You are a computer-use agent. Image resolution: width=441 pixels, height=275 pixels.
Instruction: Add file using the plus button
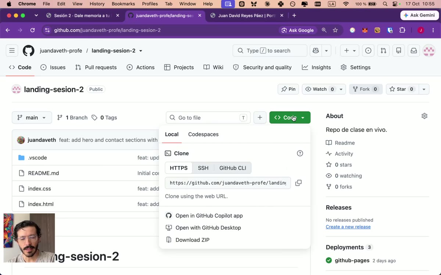coord(260,118)
